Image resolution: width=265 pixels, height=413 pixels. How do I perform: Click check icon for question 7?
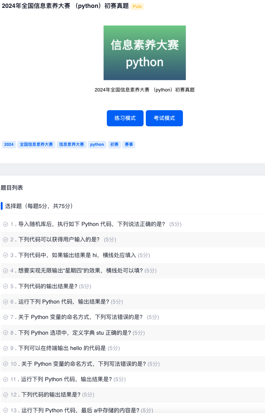tap(6, 317)
